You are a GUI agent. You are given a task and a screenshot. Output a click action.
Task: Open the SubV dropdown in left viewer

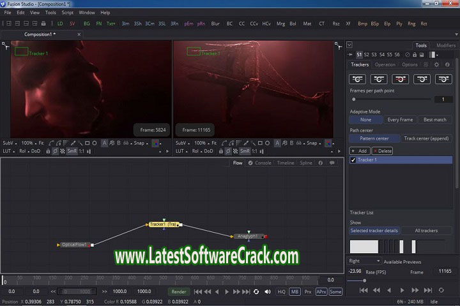point(10,143)
